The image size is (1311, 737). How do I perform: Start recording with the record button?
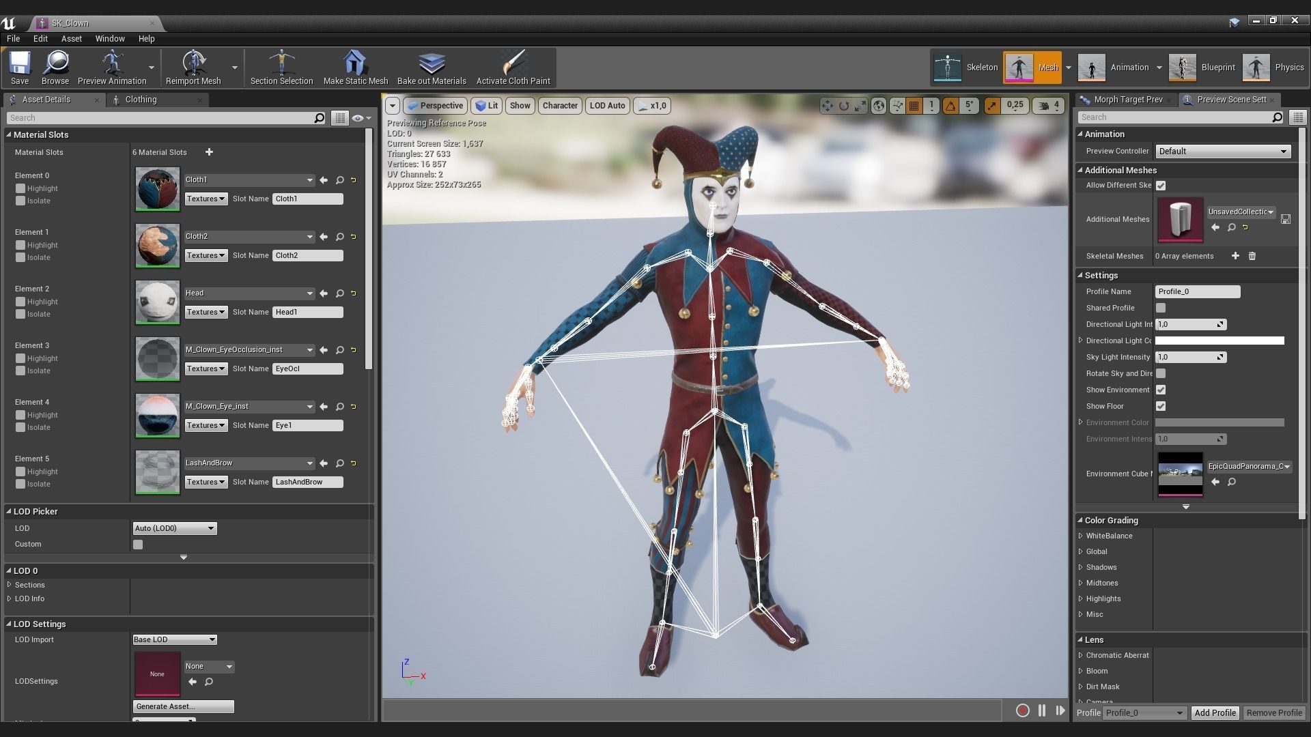pyautogui.click(x=1022, y=710)
